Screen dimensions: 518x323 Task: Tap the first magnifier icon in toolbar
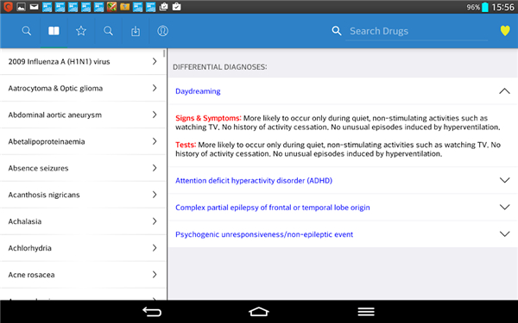tap(27, 31)
